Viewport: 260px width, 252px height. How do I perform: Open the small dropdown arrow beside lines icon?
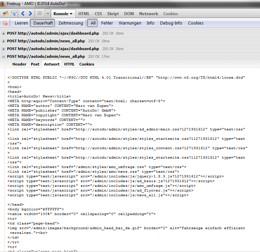(48, 13)
